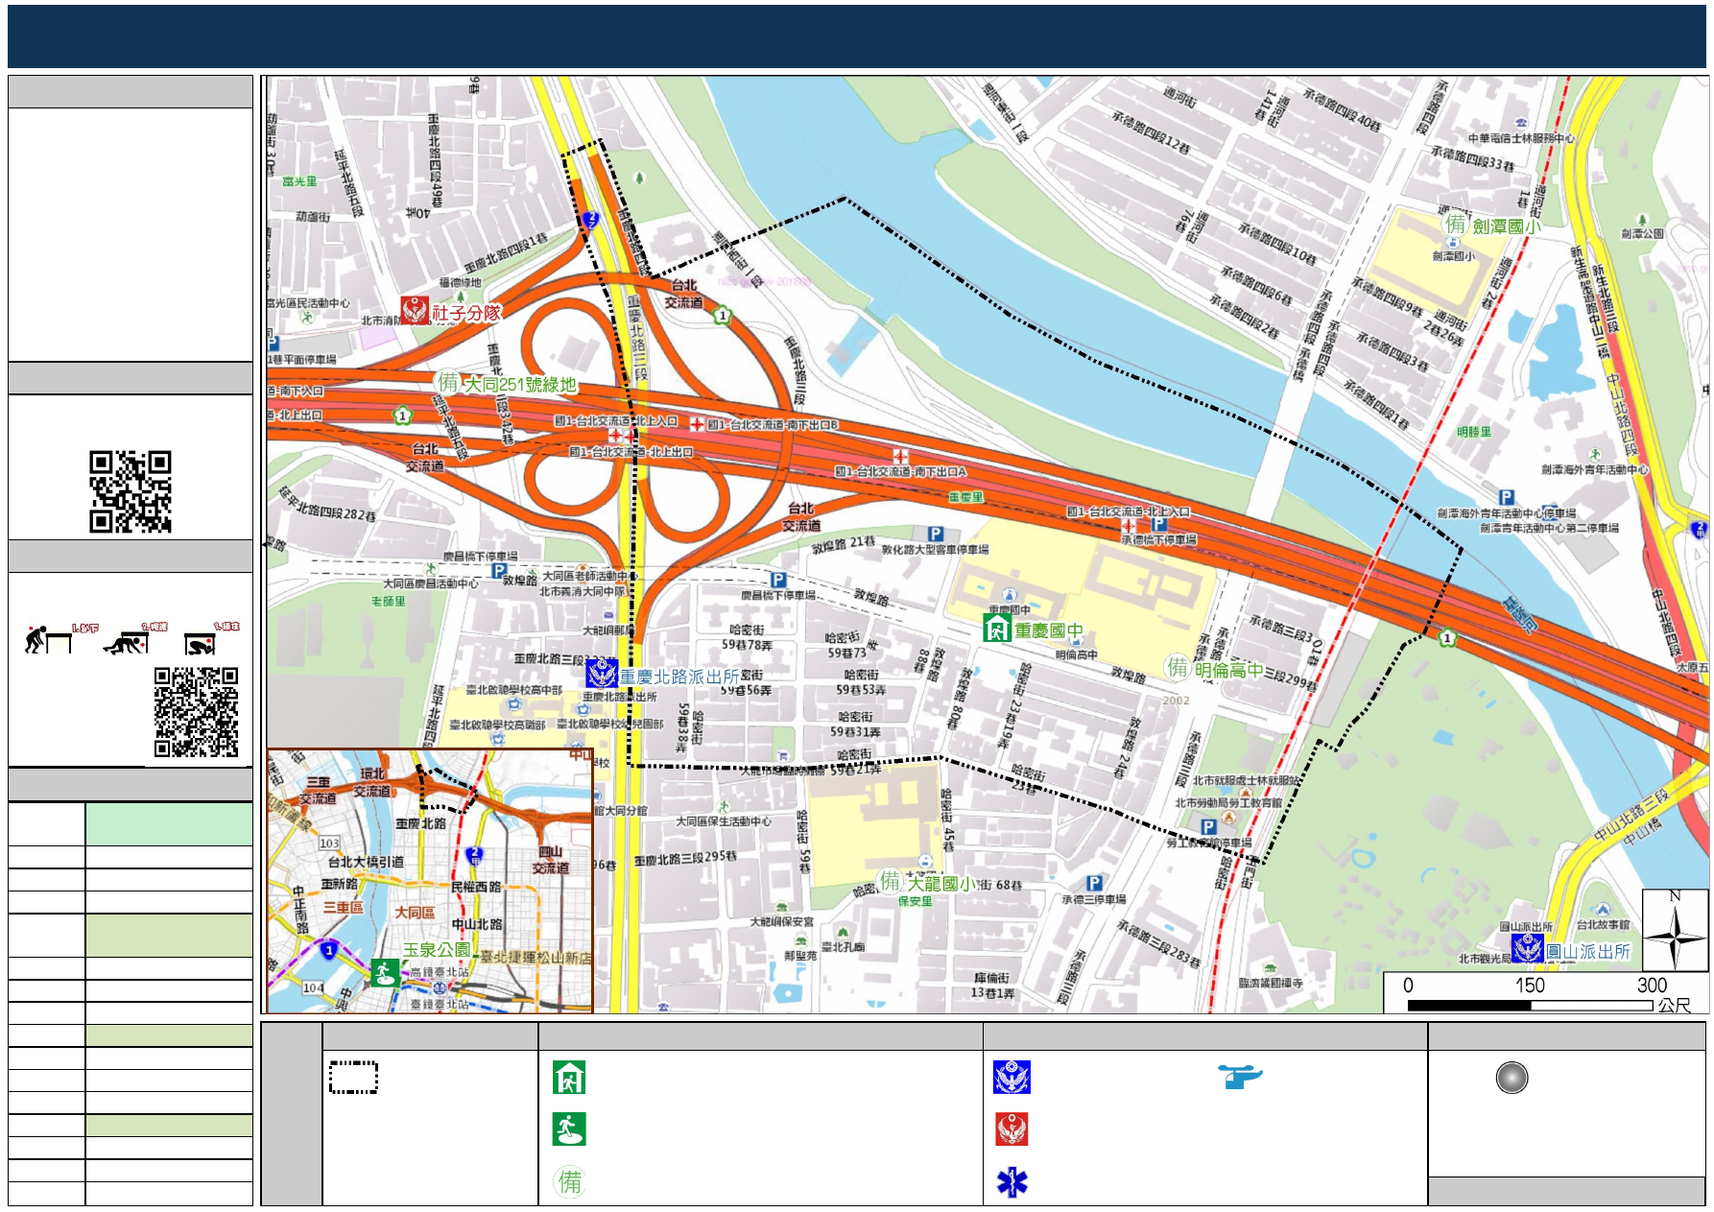Click the green running-person icon in the legend
Viewport: 1714px width, 1212px height.
(x=569, y=1129)
